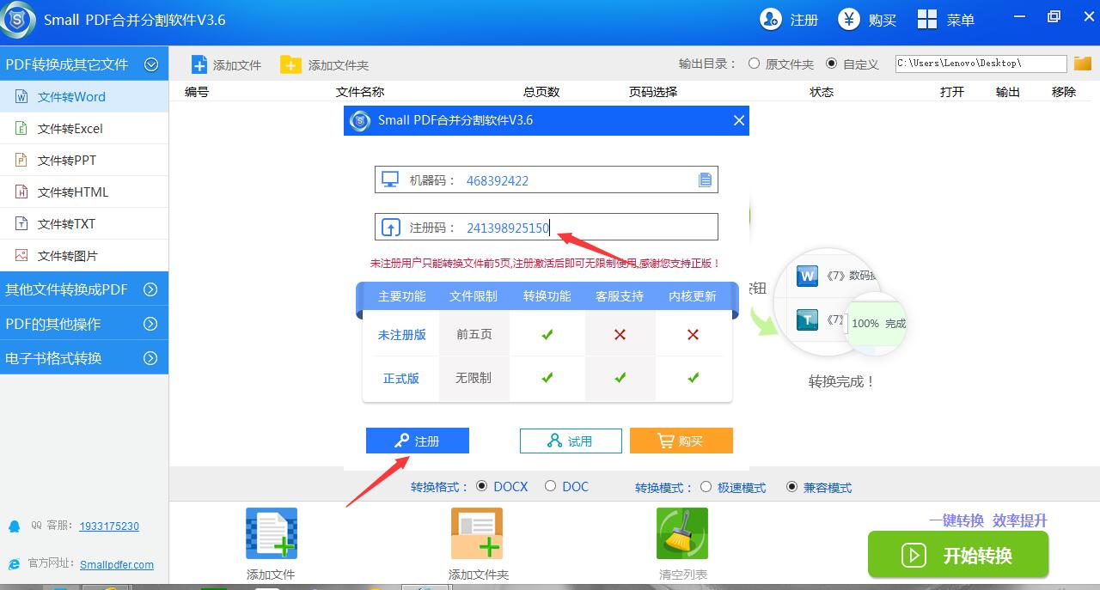Click the copy icon beside machine code

[x=705, y=180]
